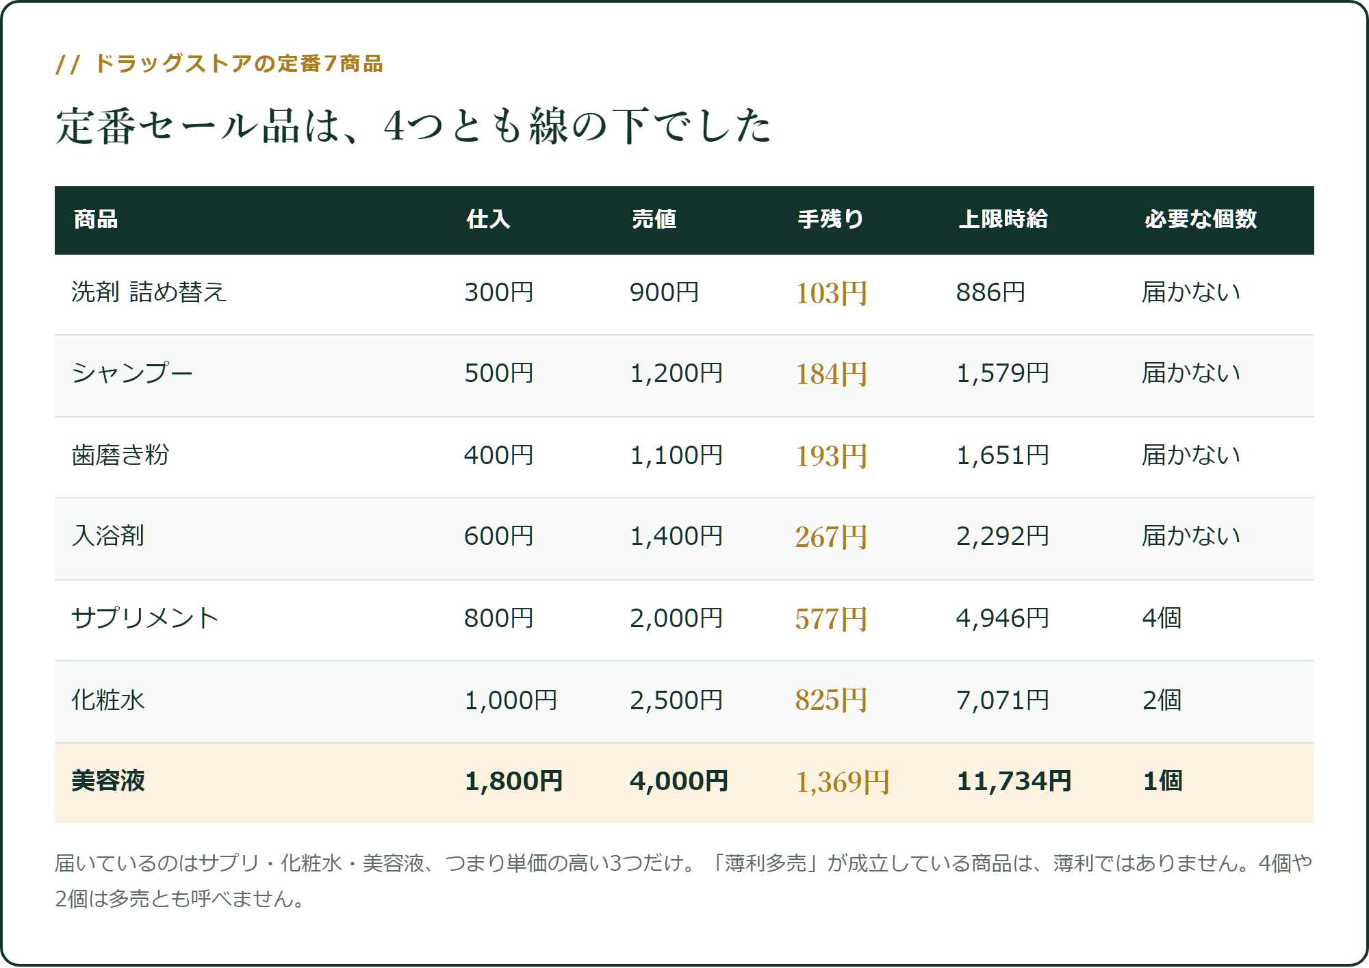1369x968 pixels.
Task: Click 届かない in the シャンプー row
Action: click(x=1191, y=373)
